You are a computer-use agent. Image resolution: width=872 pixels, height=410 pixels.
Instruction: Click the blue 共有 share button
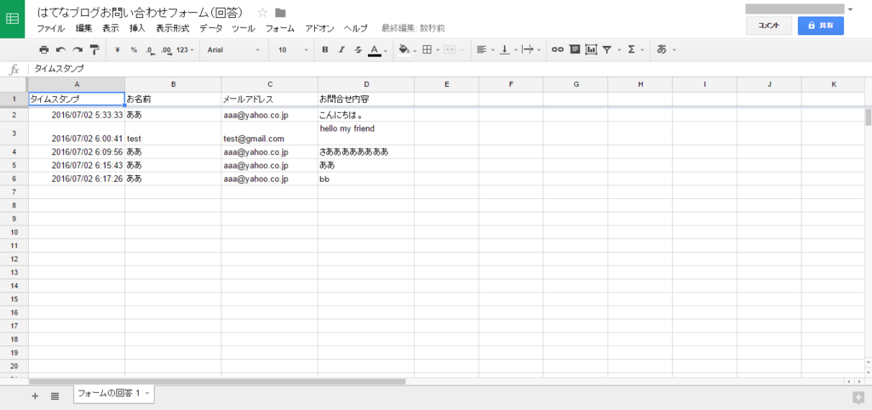click(821, 26)
